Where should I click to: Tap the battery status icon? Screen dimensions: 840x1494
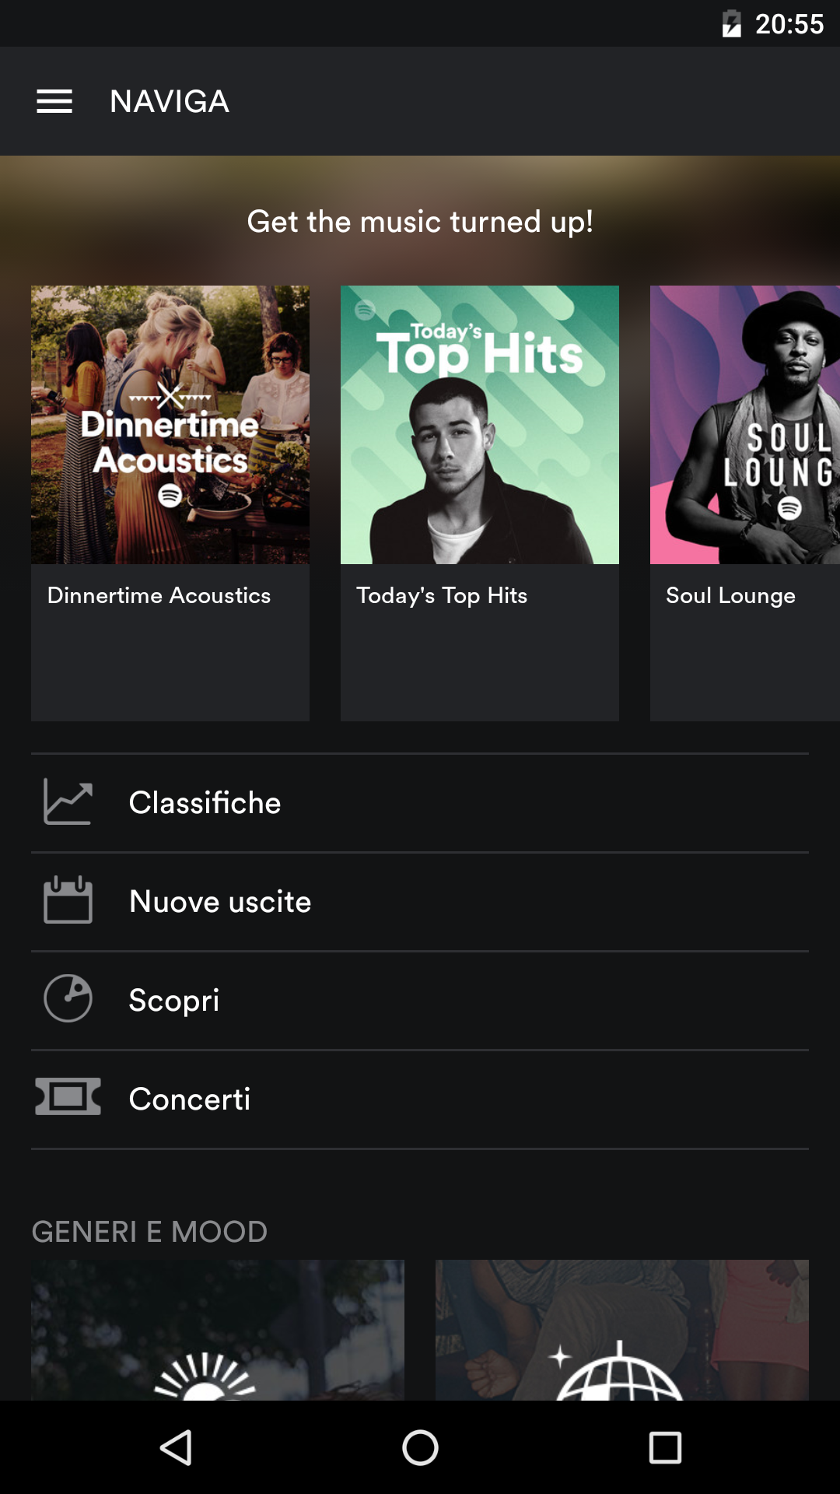[731, 24]
